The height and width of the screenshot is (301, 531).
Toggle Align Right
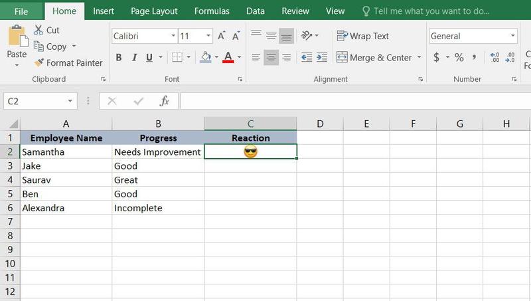(x=287, y=57)
